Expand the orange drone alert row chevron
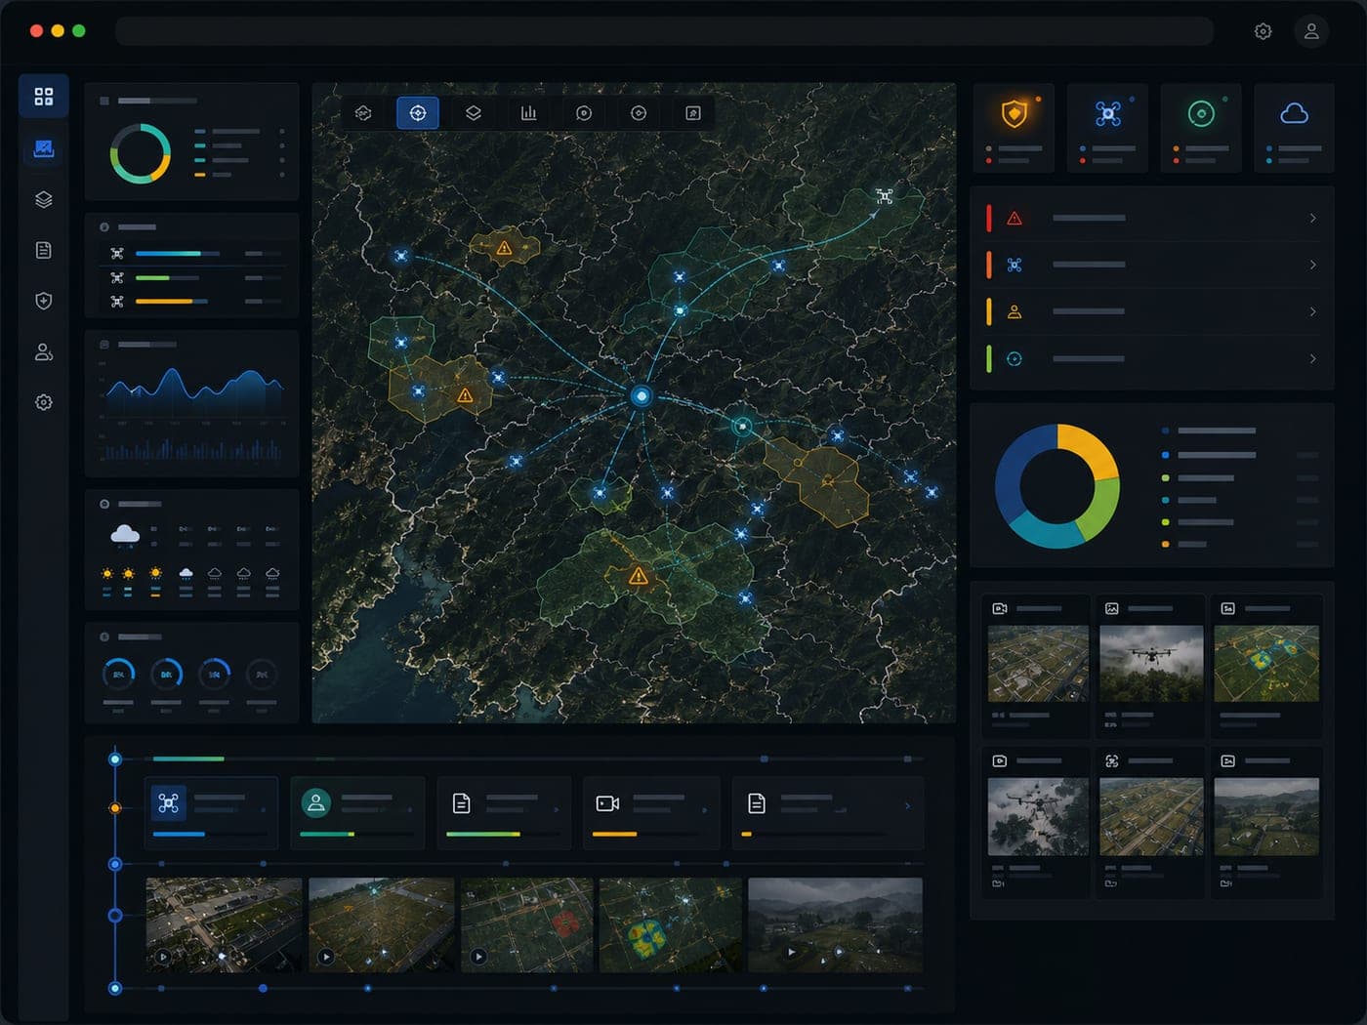This screenshot has height=1025, width=1367. [x=1312, y=265]
